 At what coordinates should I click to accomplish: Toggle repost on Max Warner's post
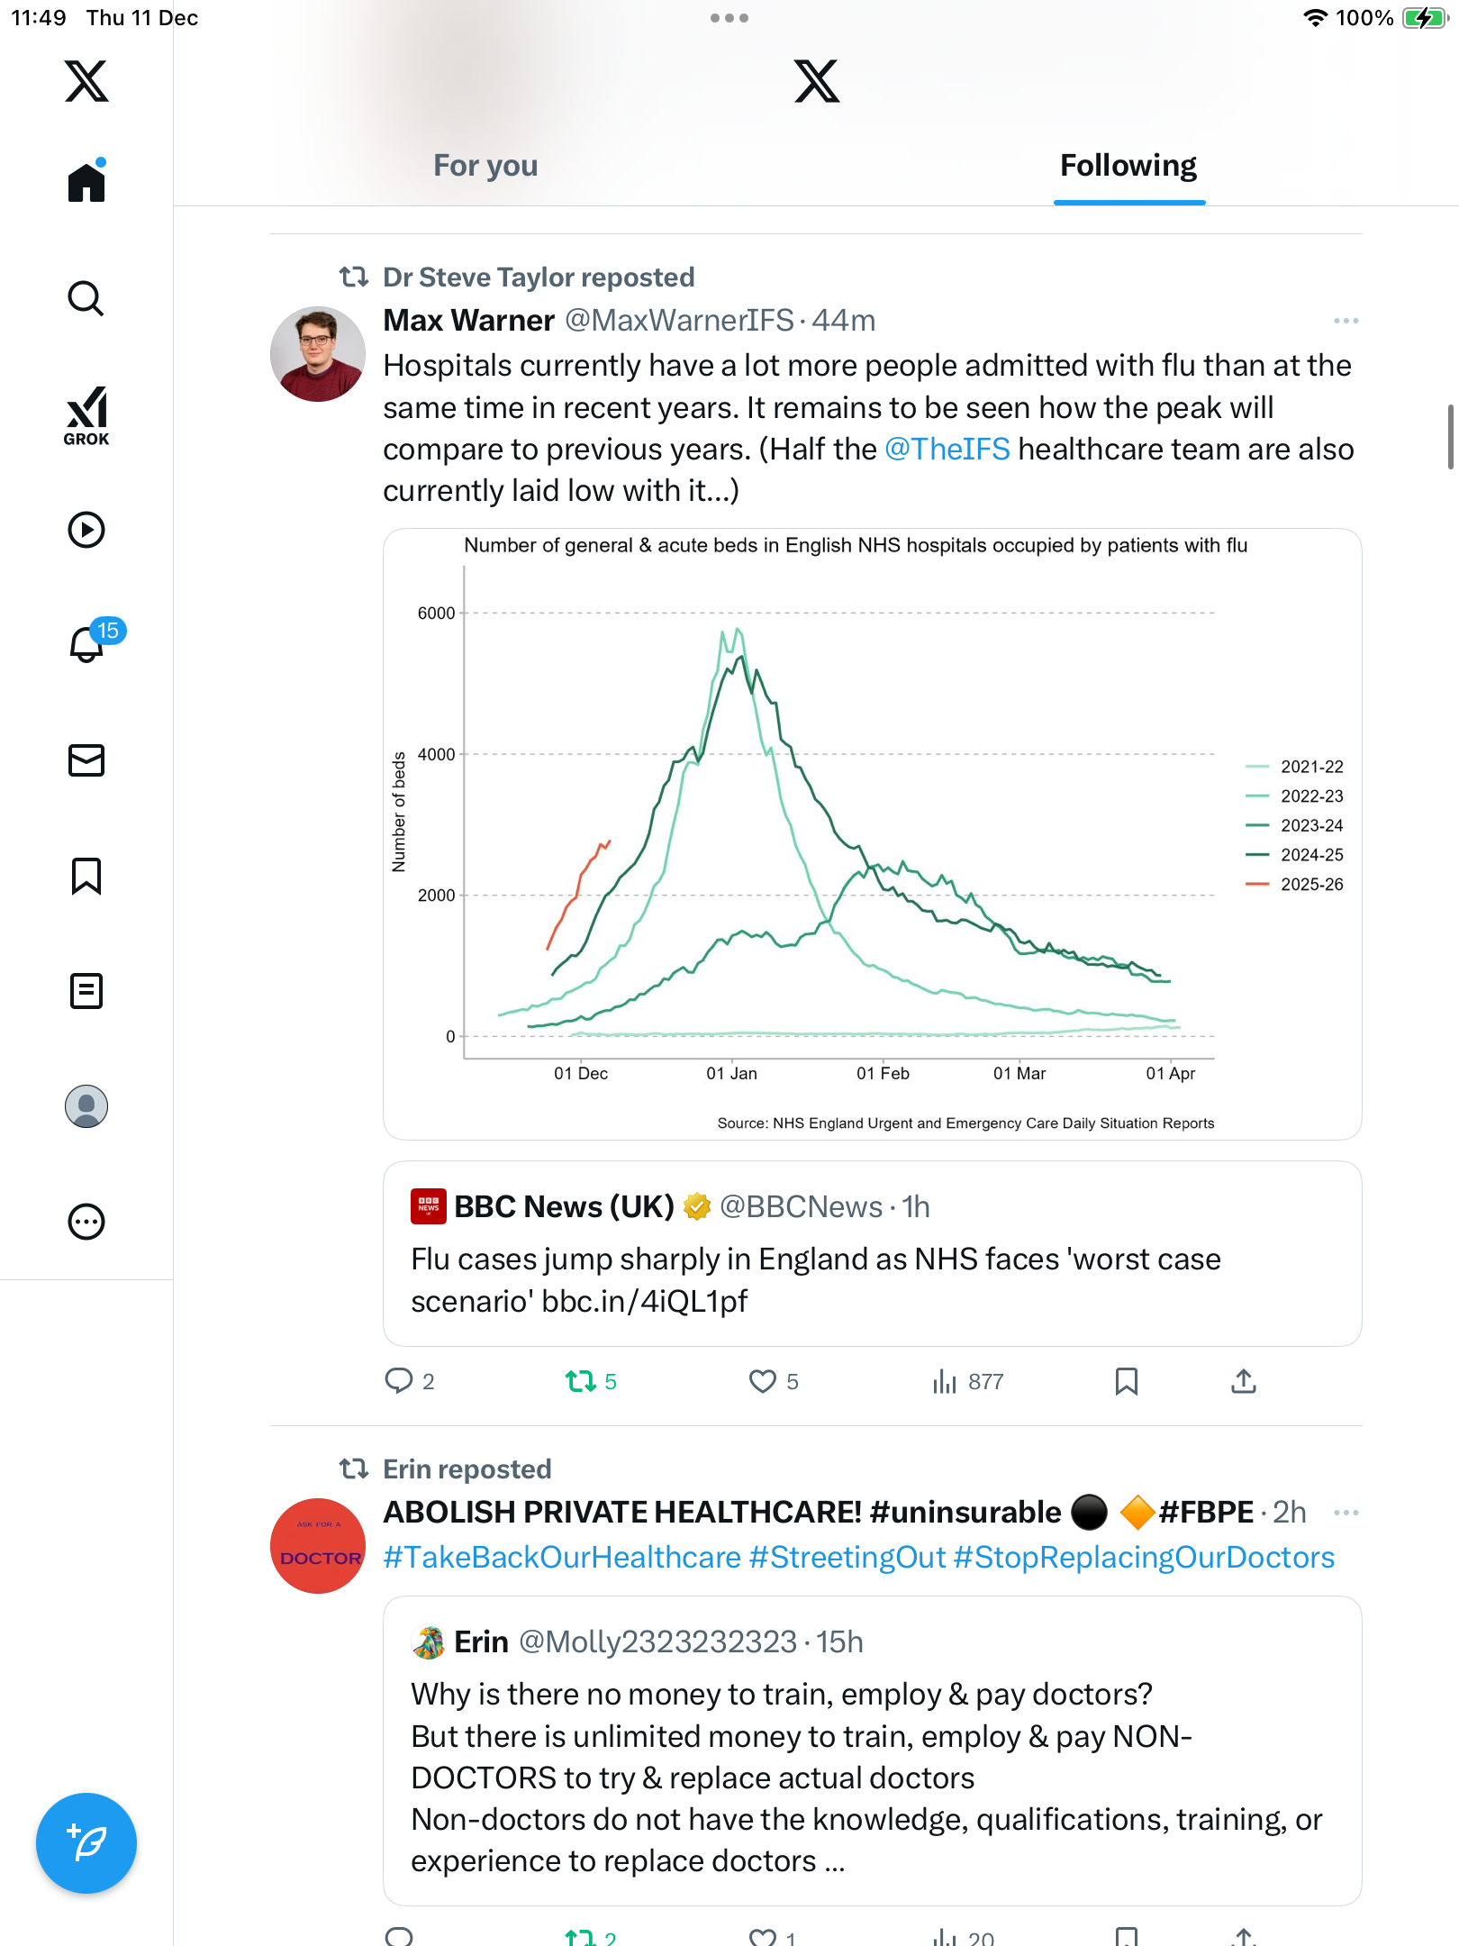tap(581, 1381)
